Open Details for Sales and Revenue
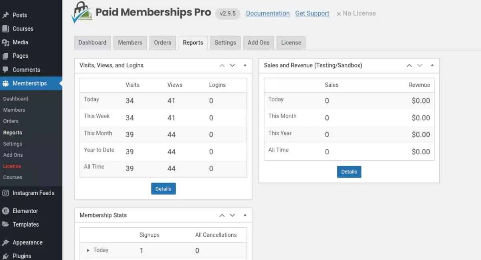 coord(349,172)
